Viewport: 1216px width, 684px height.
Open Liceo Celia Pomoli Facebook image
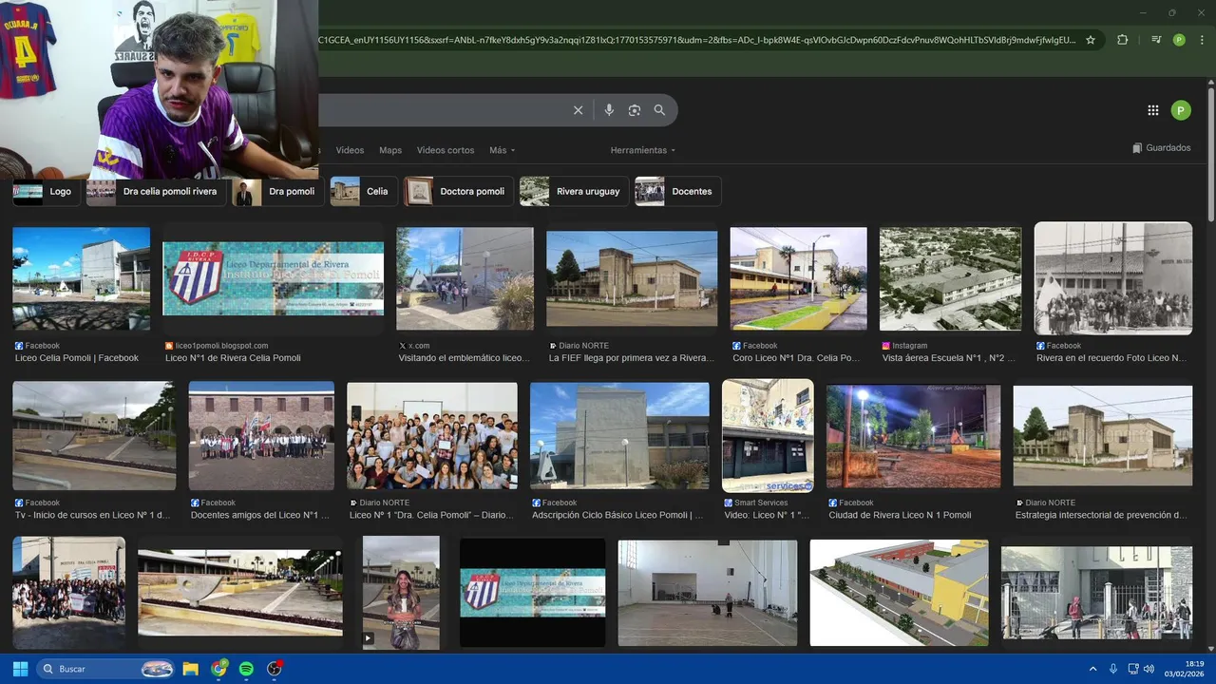point(81,278)
